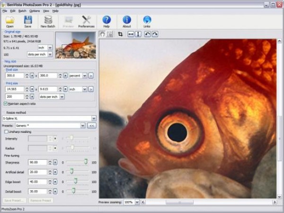Adjust the Sharpness slider

tap(85, 162)
